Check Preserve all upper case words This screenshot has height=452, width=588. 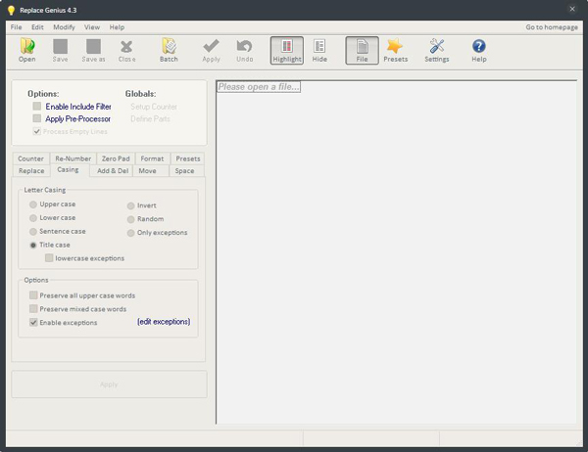point(33,295)
